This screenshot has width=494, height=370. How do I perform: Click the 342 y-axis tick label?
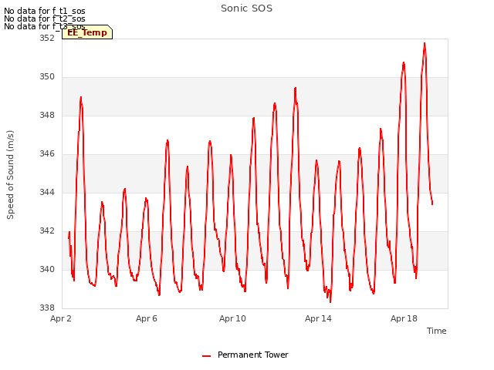coord(47,231)
